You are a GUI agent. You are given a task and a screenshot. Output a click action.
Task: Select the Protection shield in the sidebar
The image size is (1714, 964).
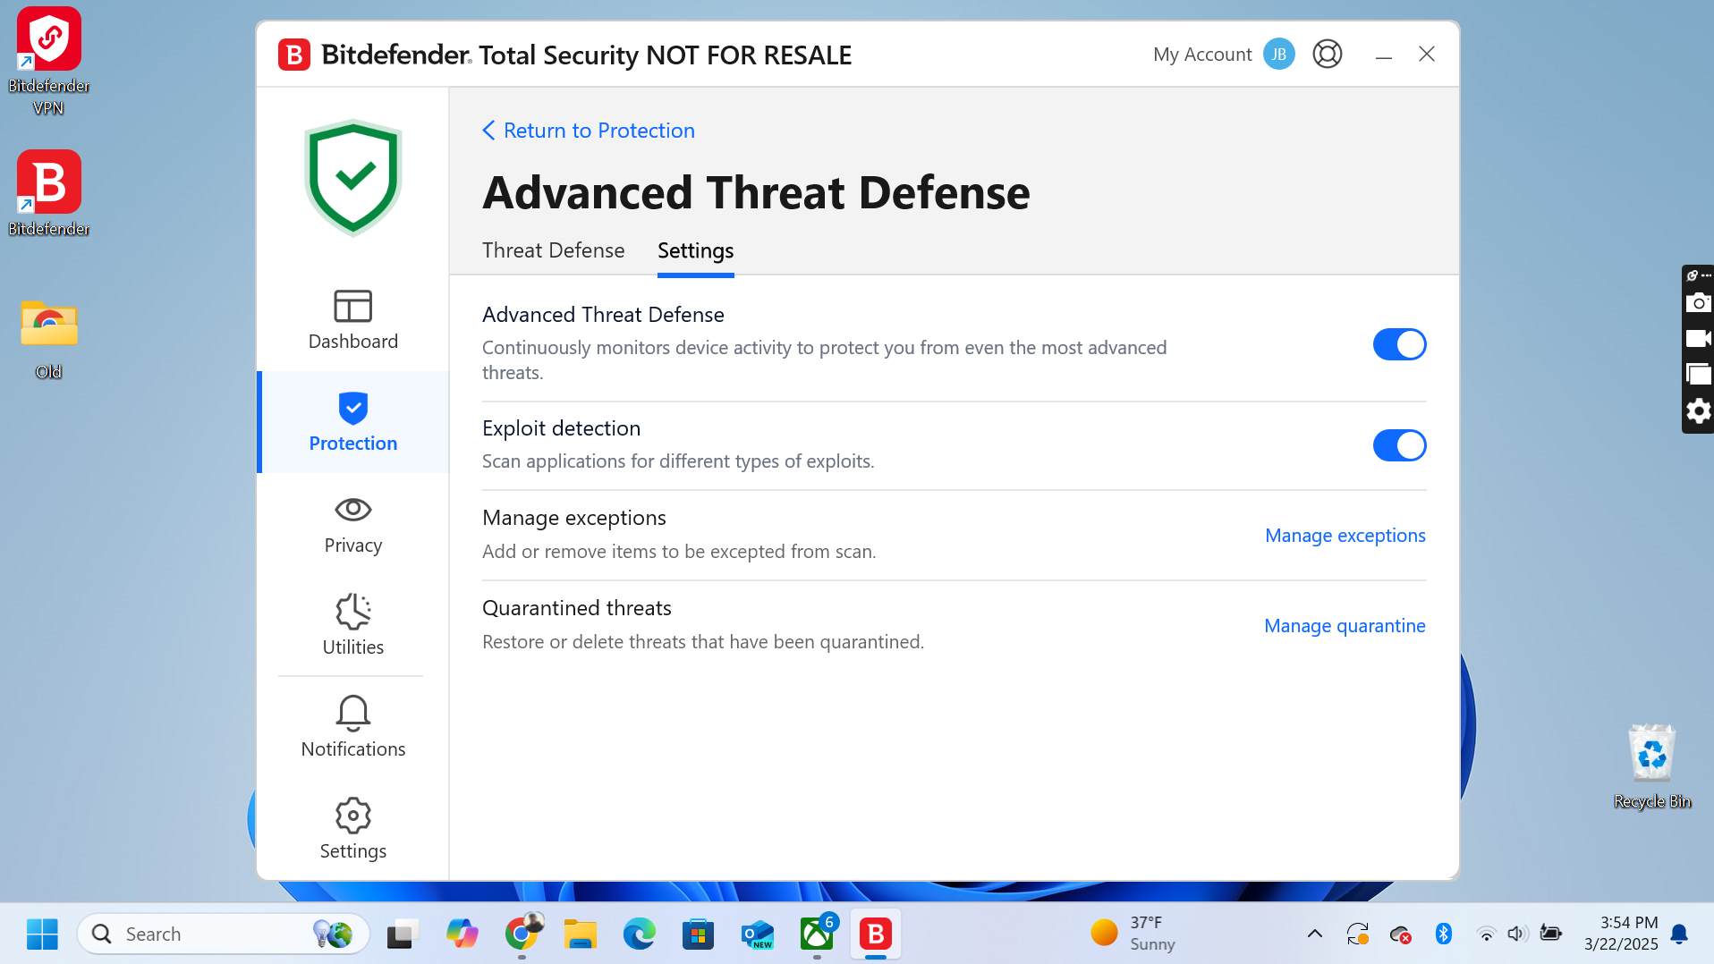point(353,422)
